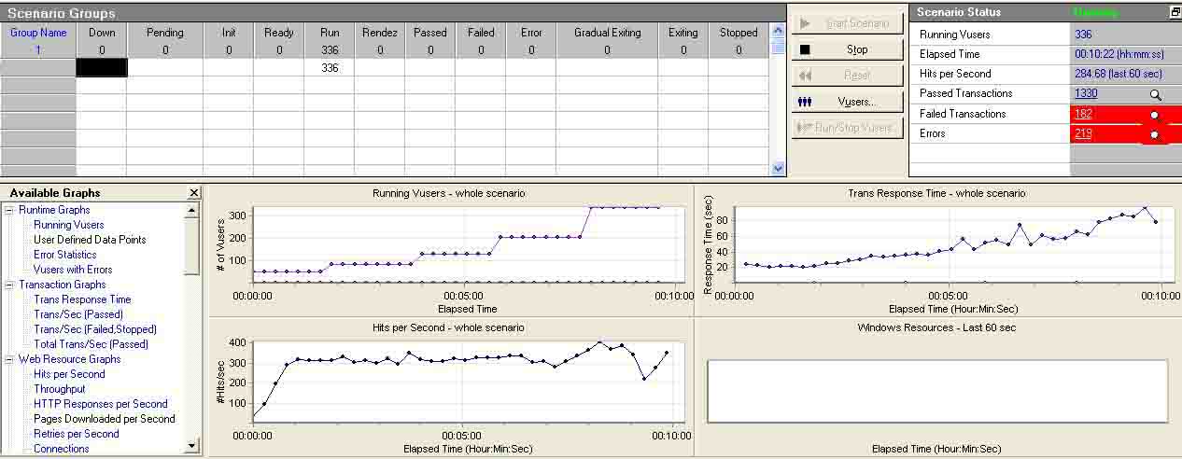This screenshot has height=459, width=1182.
Task: Collapse the Runtime Graphs tree node
Action: tap(9, 210)
